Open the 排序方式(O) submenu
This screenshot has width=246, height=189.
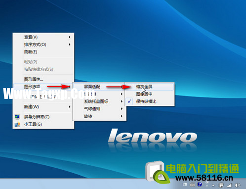tap(43, 45)
